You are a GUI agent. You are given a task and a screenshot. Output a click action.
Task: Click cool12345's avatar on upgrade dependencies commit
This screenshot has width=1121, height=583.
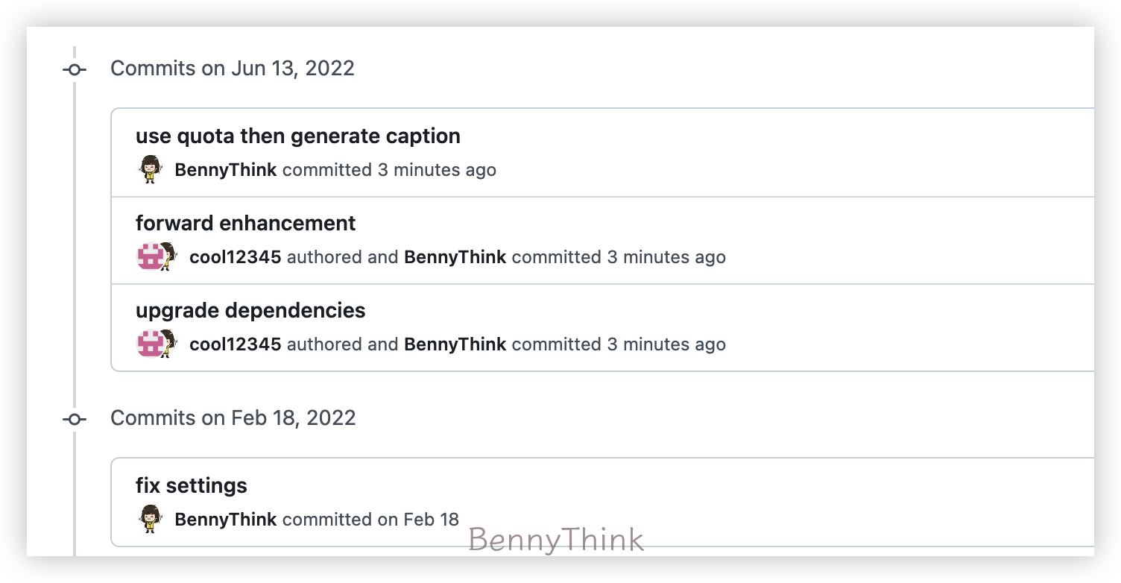pos(150,343)
